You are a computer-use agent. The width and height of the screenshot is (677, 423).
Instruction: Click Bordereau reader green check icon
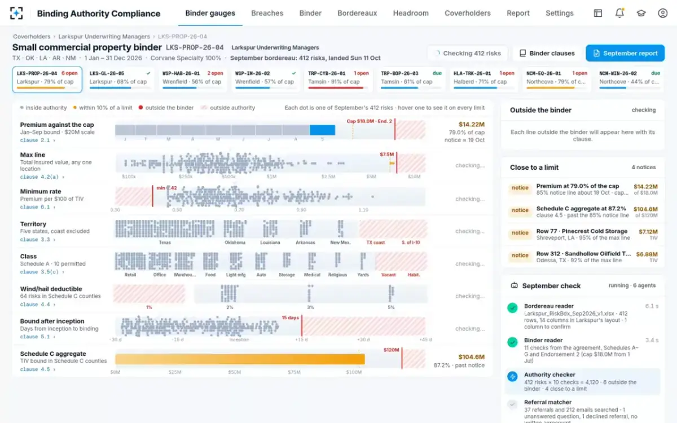point(512,308)
